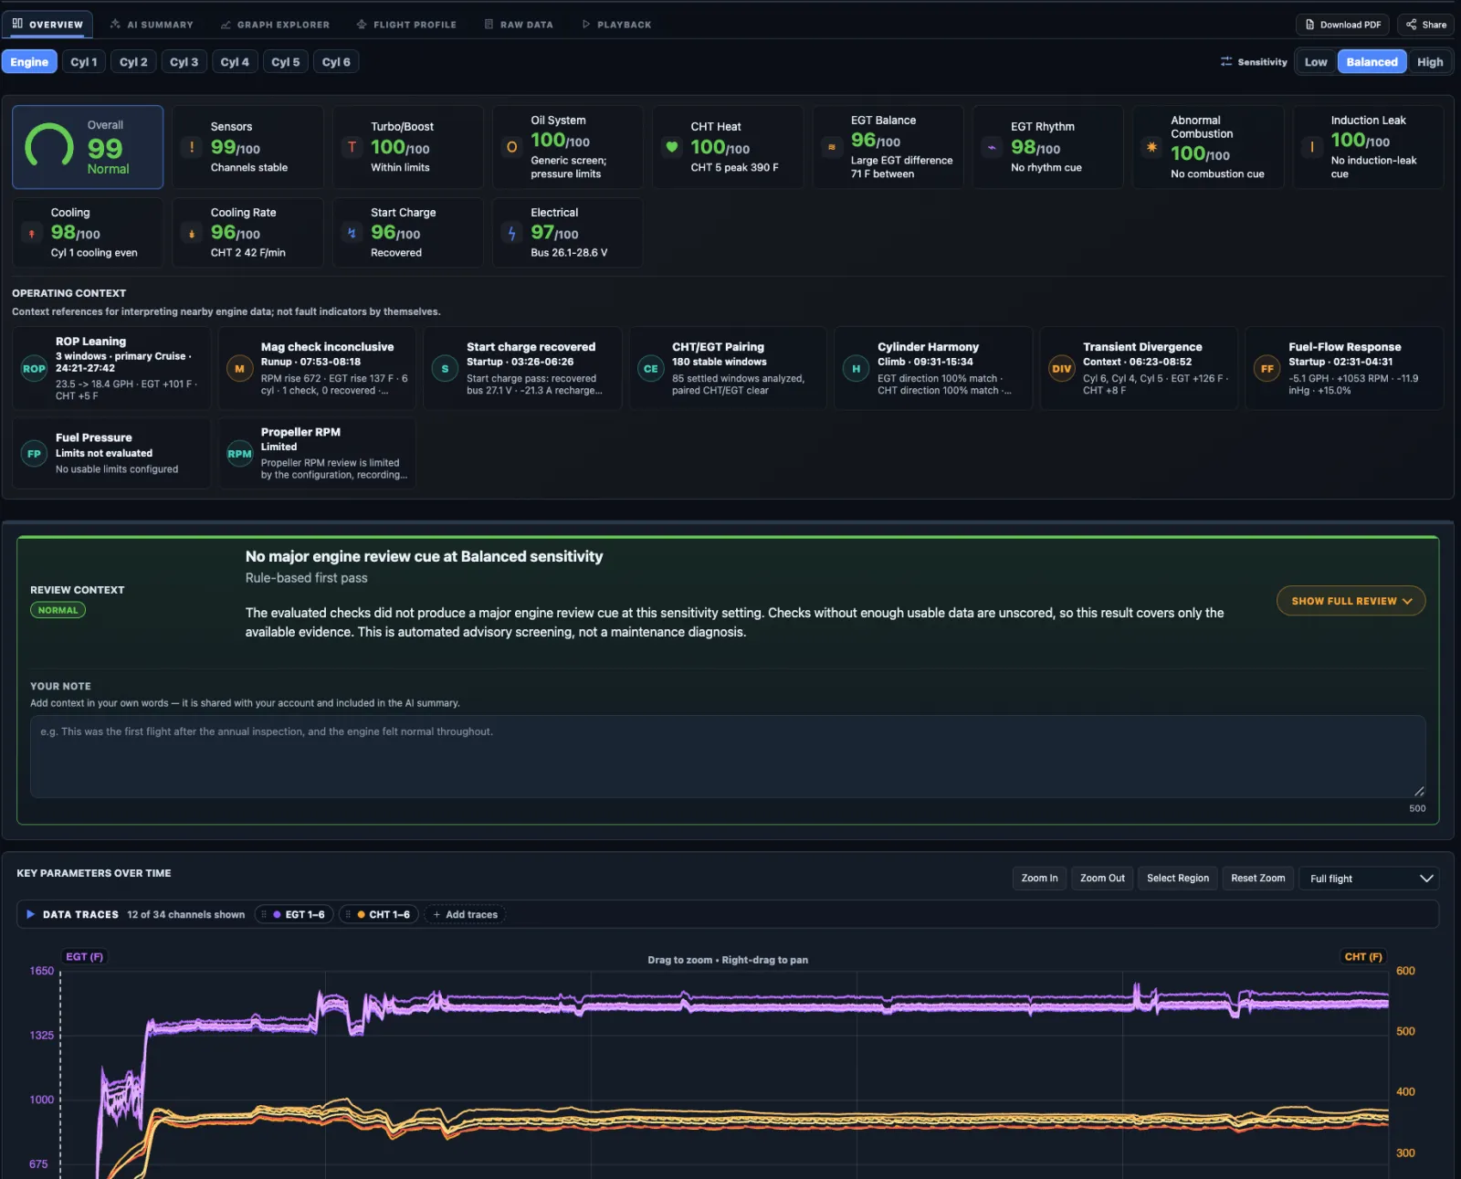Viewport: 1461px width, 1179px height.
Task: Expand the Show Full Review button
Action: [x=1351, y=601]
